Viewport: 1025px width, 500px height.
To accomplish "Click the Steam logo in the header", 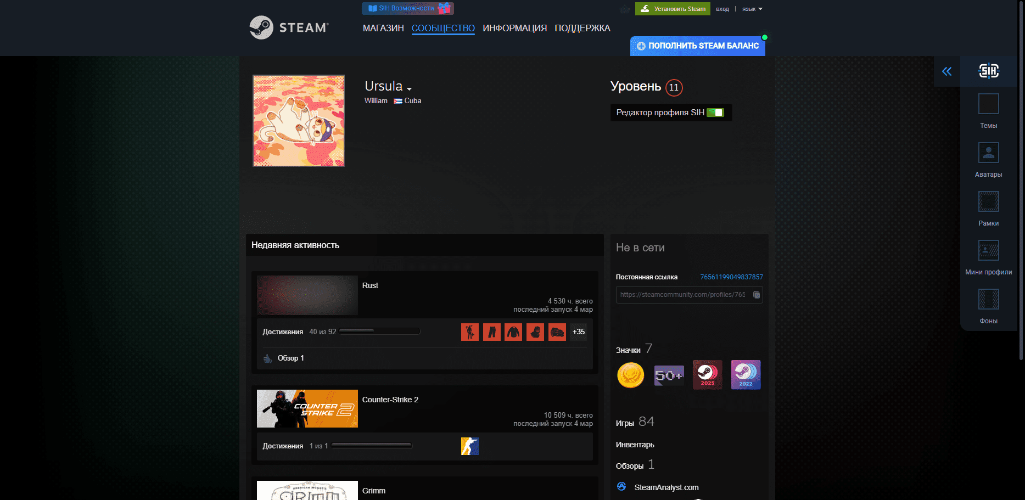I will click(290, 27).
